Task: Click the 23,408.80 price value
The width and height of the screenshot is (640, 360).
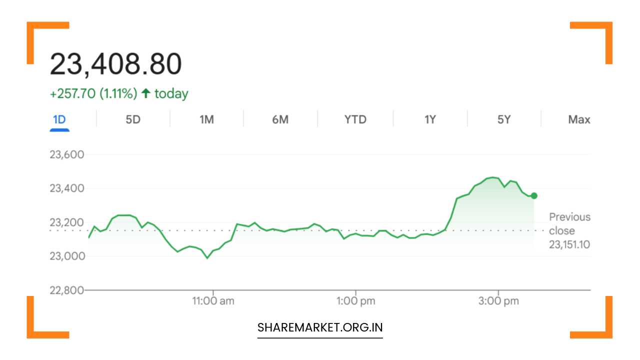Action: [115, 64]
